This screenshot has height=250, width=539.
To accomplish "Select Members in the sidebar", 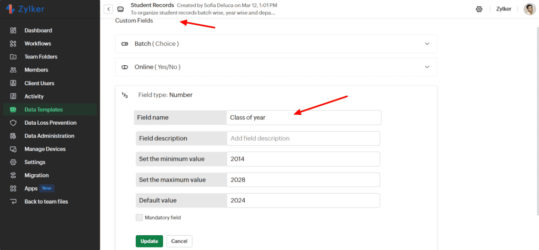I will [36, 70].
